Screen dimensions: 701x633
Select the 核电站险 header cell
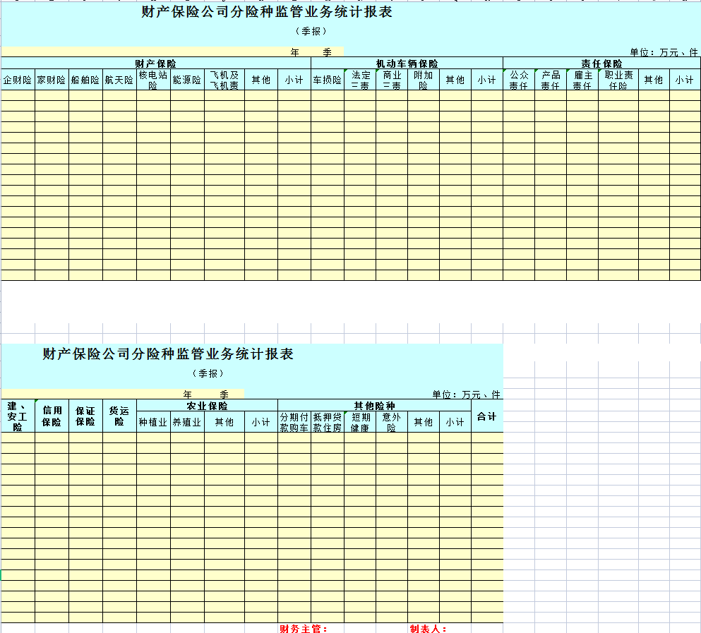point(153,80)
